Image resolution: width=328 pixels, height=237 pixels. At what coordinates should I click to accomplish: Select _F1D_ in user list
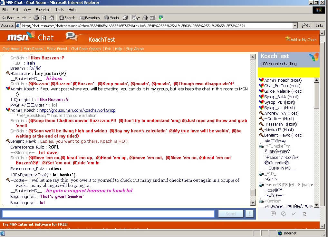click(x=270, y=173)
